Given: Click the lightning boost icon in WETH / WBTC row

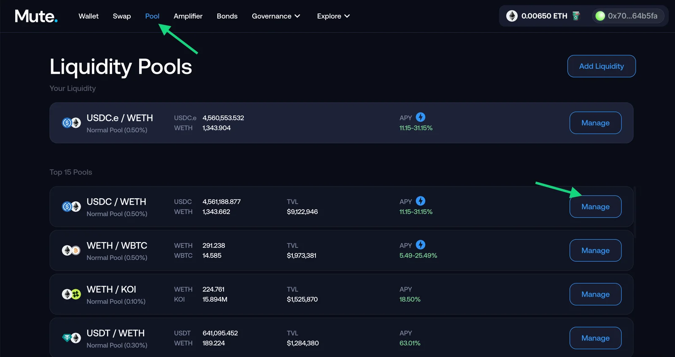Looking at the screenshot, I should (421, 245).
